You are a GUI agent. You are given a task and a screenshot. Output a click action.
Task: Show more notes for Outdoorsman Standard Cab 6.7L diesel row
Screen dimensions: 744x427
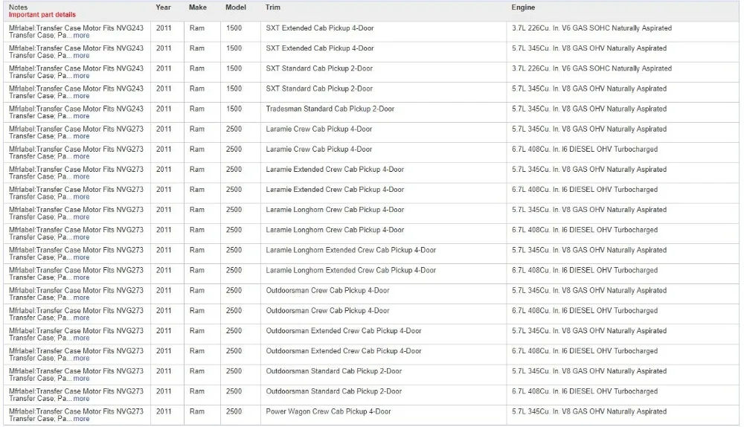81,399
